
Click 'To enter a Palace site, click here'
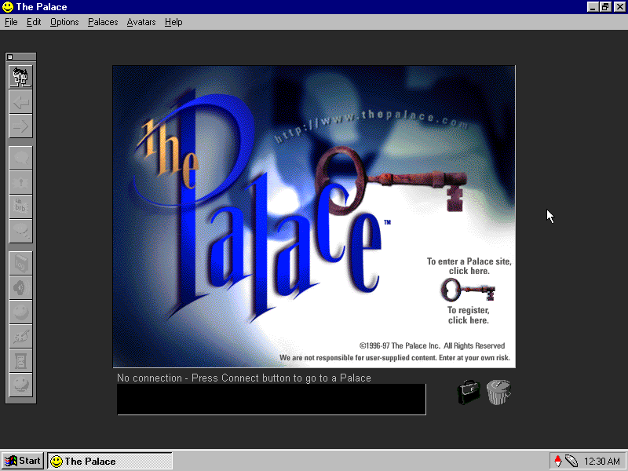[x=469, y=266]
